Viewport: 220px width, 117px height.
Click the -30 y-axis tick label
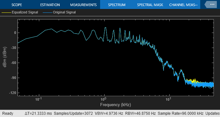tap(13, 48)
